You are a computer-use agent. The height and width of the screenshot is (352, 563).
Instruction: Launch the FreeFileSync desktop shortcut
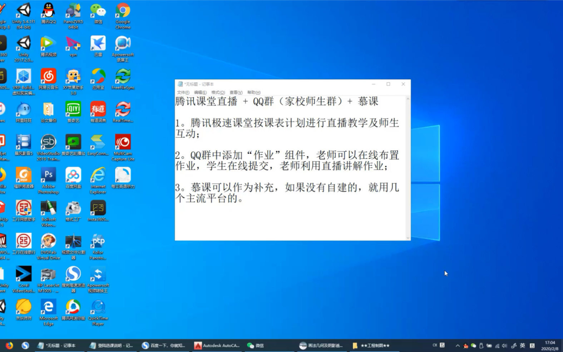[x=123, y=79]
